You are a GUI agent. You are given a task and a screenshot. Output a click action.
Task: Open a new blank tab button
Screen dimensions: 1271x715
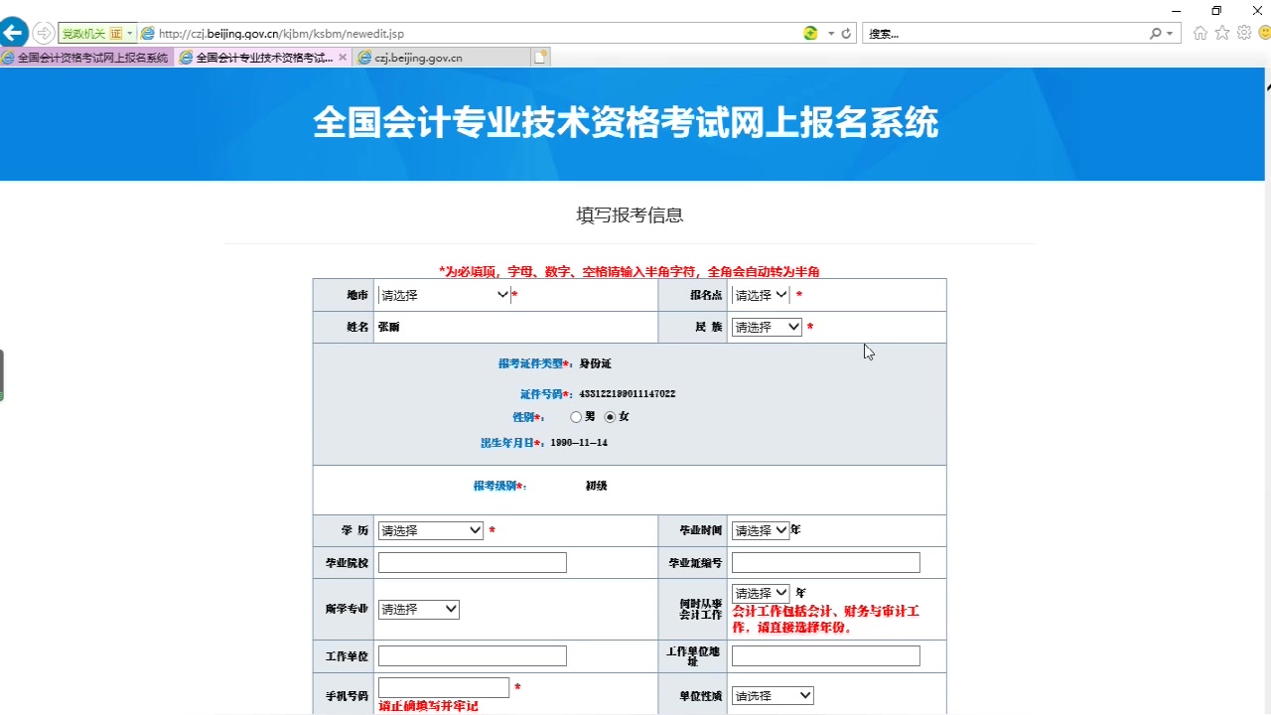coord(540,58)
